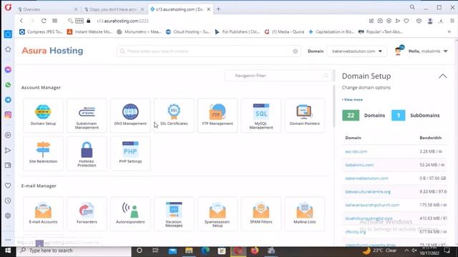Clear the search field

point(296,51)
